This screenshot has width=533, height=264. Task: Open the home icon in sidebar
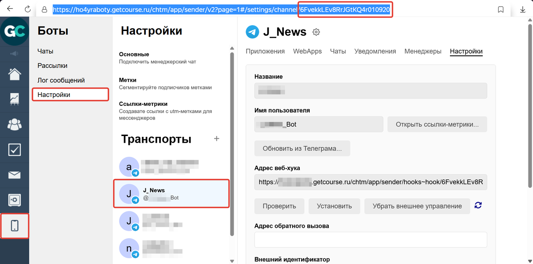coord(14,74)
